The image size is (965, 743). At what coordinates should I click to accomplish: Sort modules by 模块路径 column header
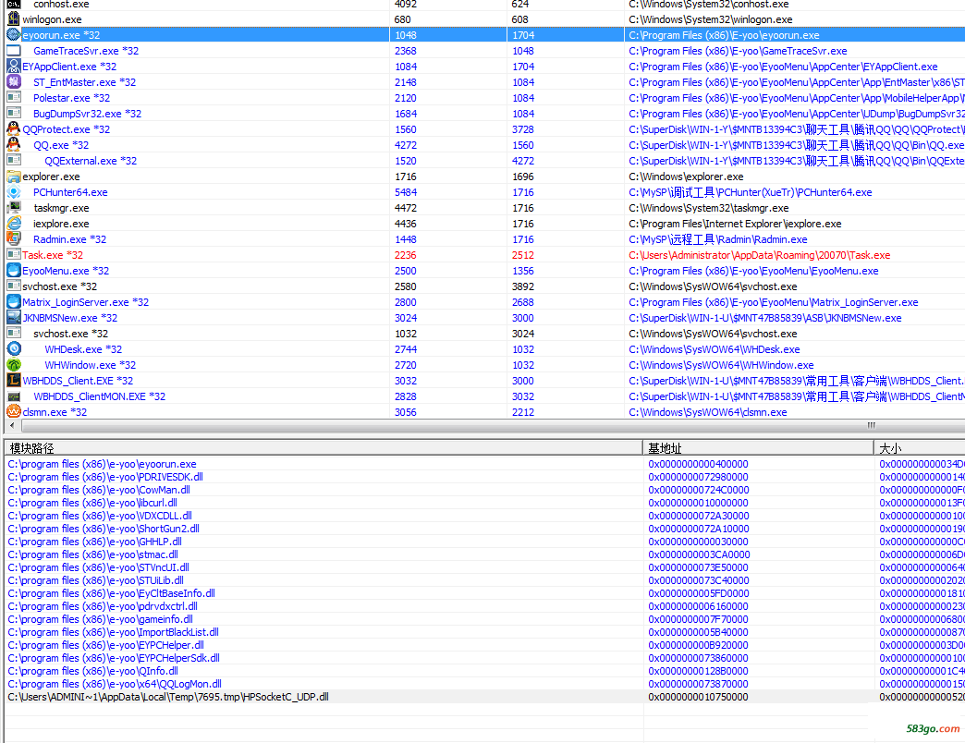point(324,448)
